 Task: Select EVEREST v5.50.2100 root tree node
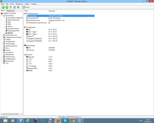(x=9, y=13)
